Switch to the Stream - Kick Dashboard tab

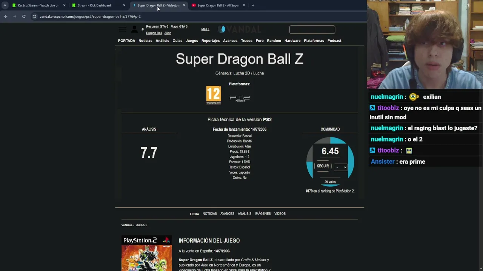click(98, 5)
